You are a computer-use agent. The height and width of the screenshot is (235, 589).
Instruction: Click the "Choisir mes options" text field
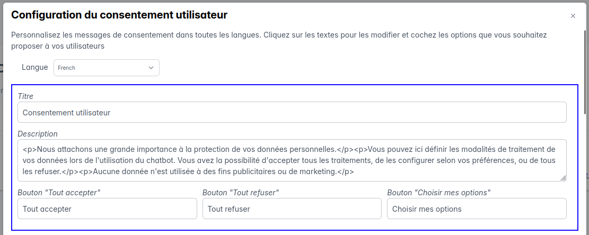[476, 209]
